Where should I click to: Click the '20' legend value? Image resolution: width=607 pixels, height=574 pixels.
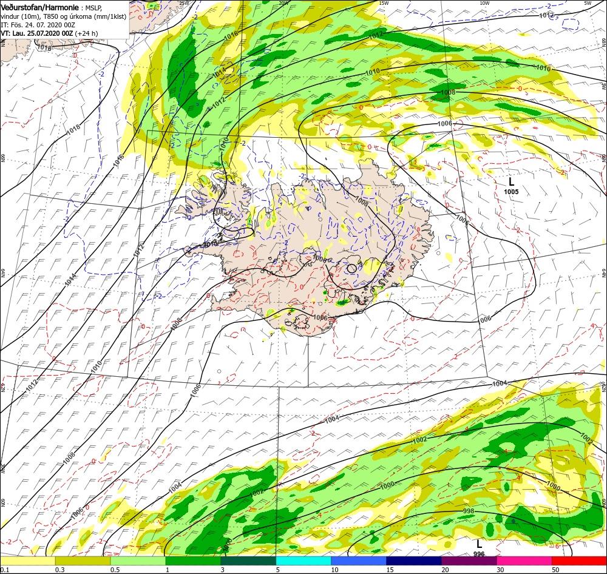446,570
